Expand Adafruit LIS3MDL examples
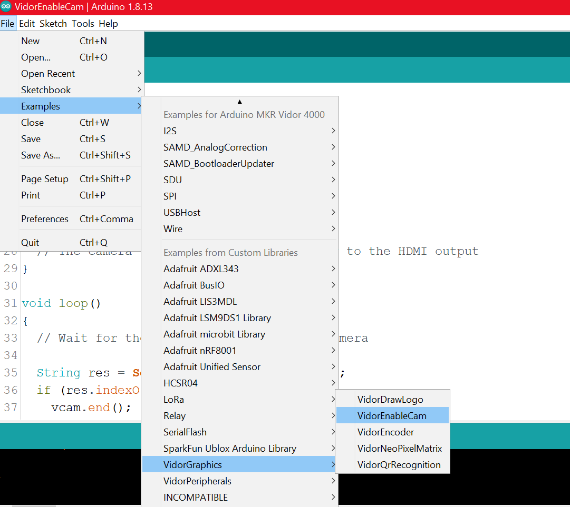 coord(240,302)
